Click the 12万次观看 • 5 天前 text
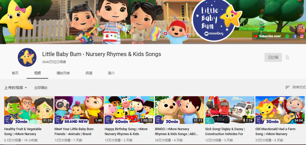This screenshot has height=145, width=306. coord(219,140)
